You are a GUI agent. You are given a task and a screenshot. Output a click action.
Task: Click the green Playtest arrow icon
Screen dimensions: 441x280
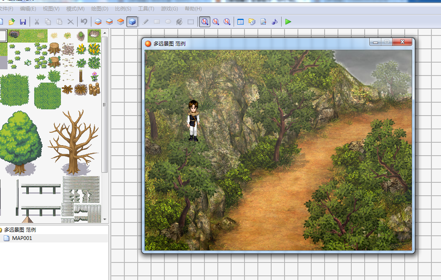pos(288,22)
